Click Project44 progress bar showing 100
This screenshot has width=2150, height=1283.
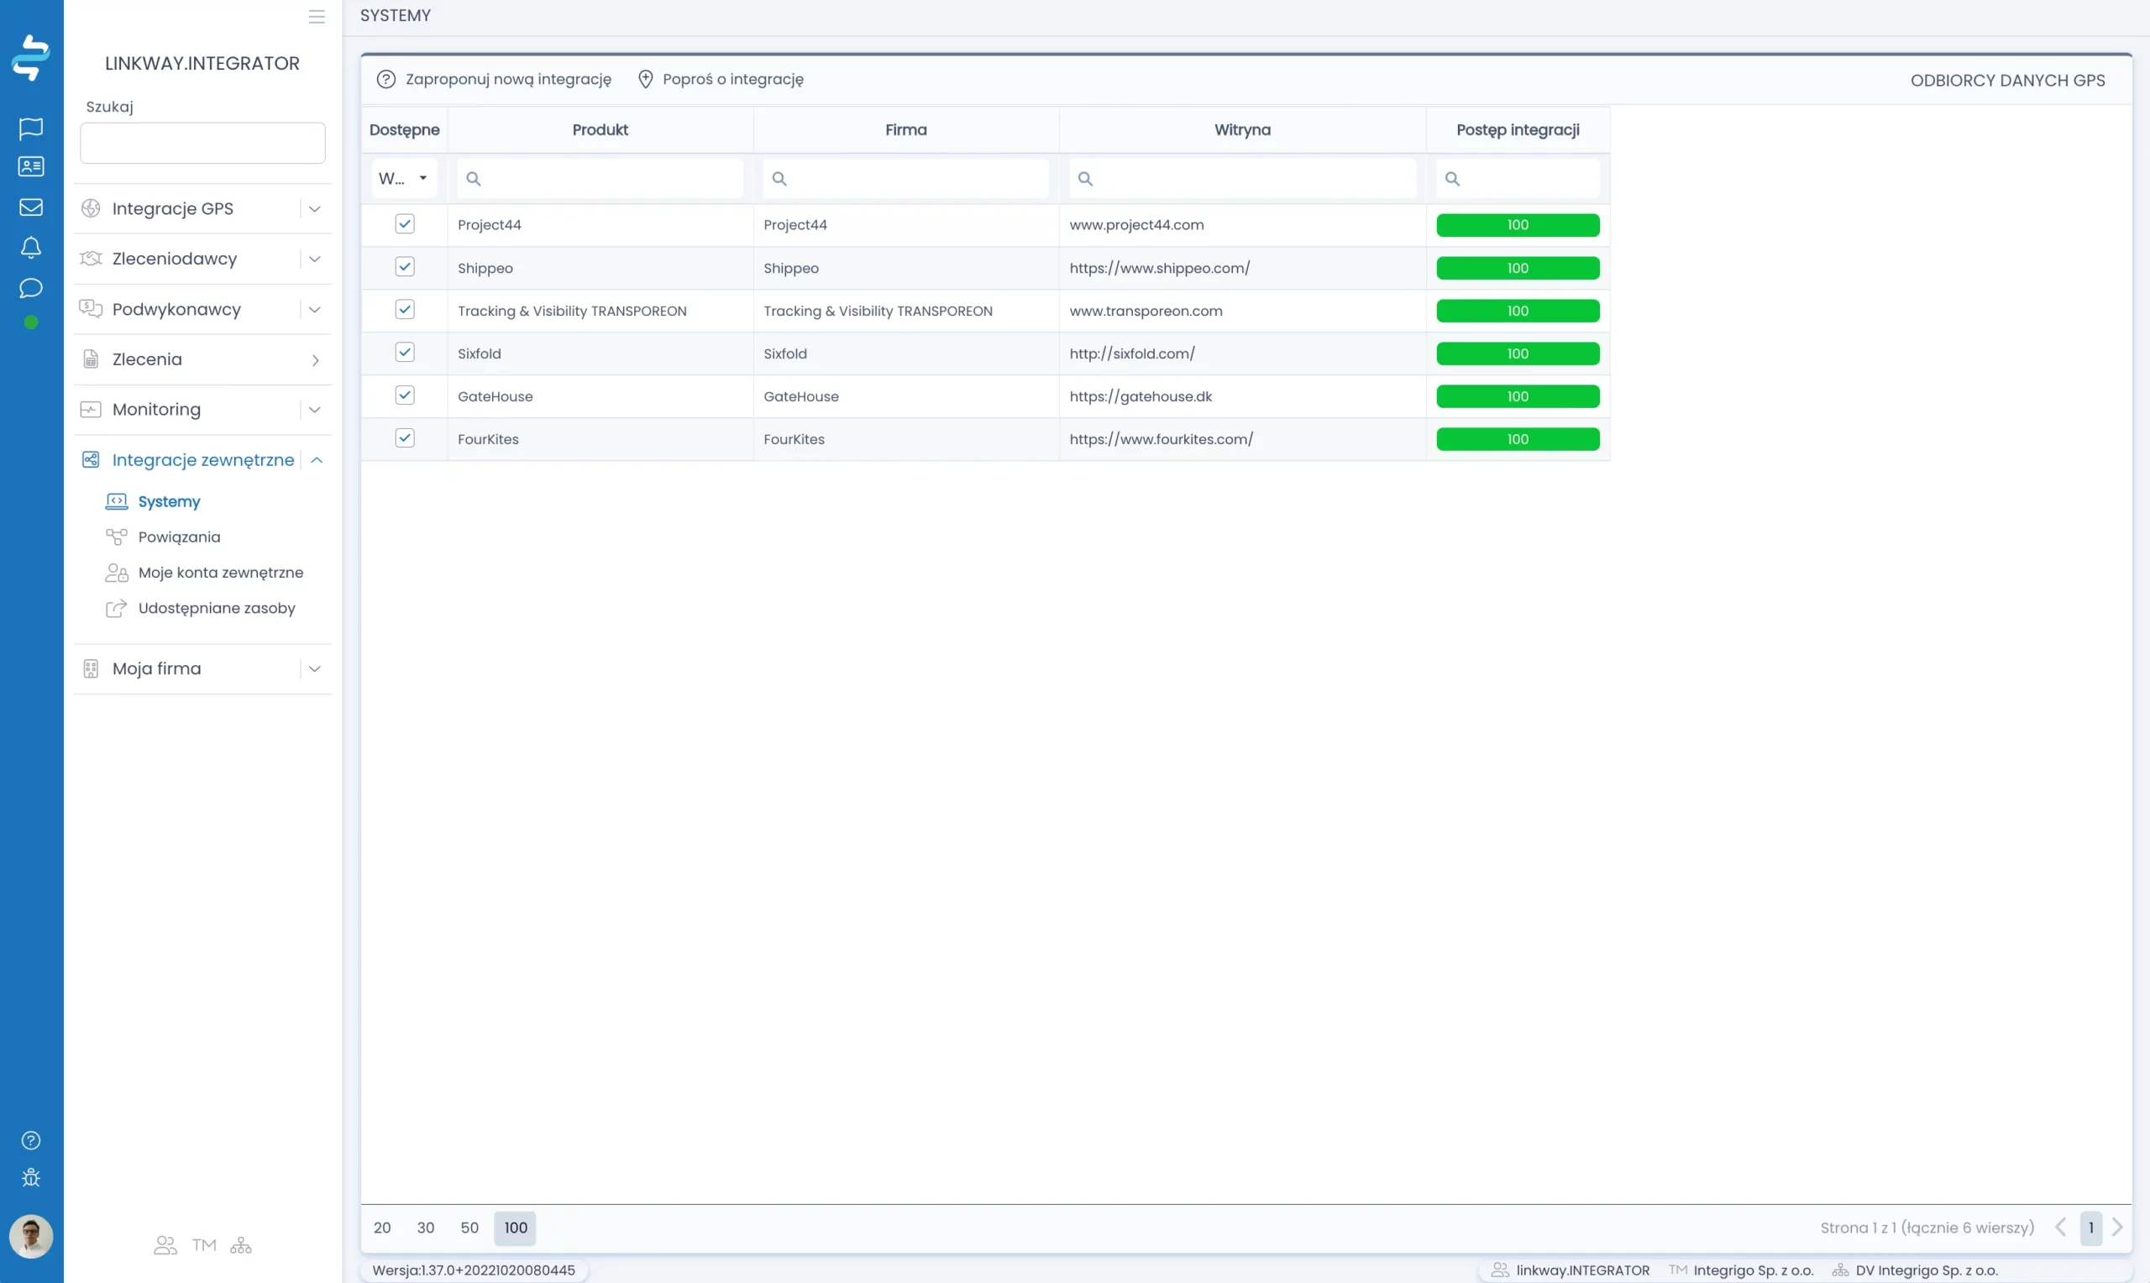(x=1518, y=225)
